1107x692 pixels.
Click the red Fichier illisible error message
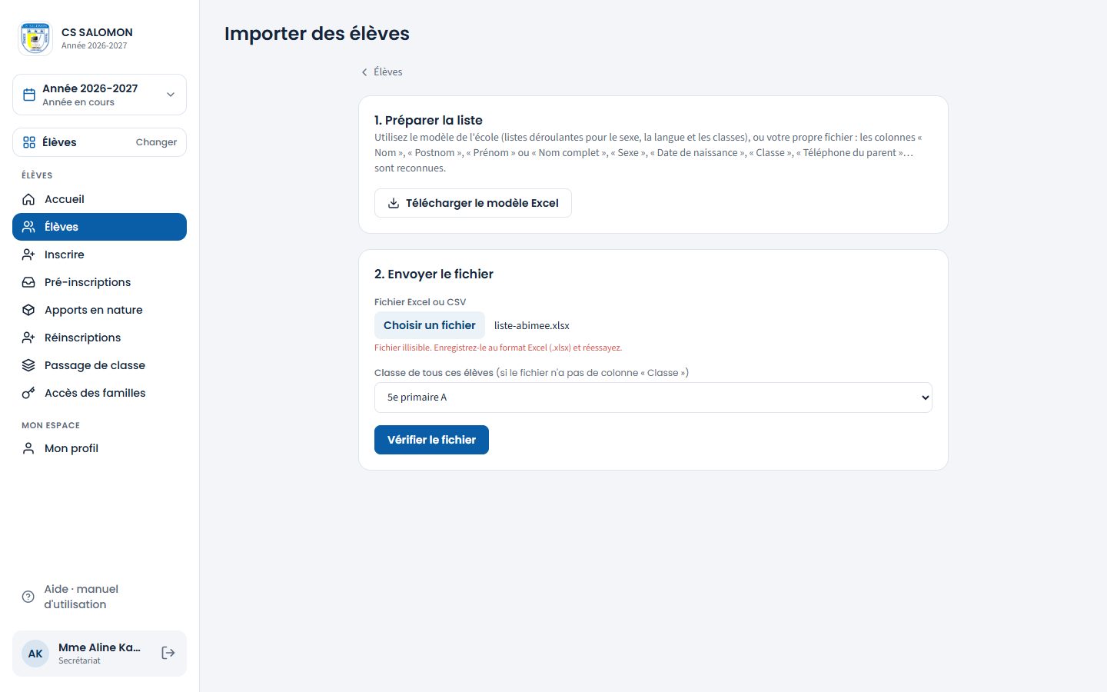point(498,348)
